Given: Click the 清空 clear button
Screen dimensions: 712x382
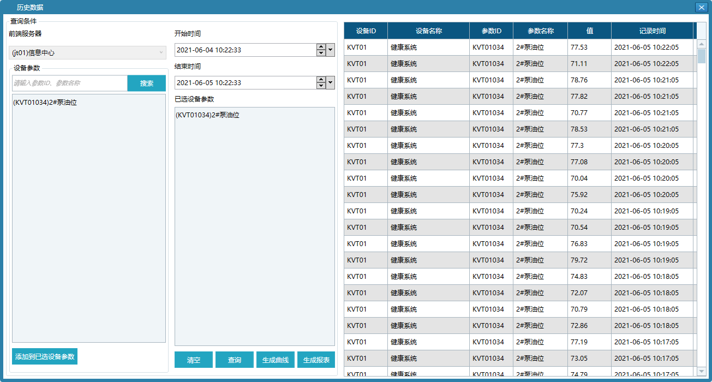Looking at the screenshot, I should (194, 360).
